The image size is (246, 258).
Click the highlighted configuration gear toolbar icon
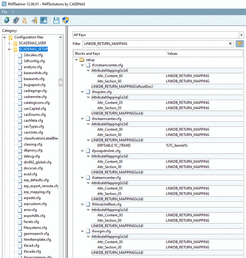tap(43, 20)
